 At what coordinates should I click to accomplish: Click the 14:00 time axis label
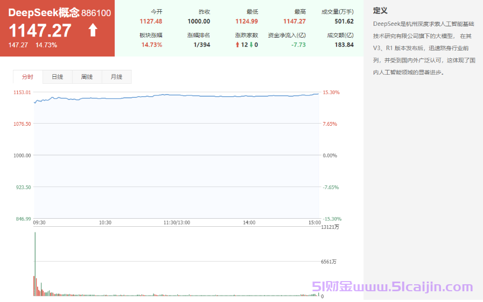click(249, 222)
